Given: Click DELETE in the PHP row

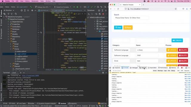Looking at the screenshot, I should (x=183, y=56).
